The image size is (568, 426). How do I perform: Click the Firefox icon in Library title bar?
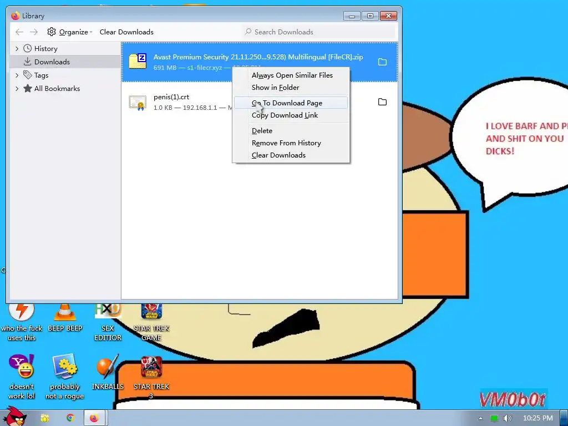tap(15, 16)
